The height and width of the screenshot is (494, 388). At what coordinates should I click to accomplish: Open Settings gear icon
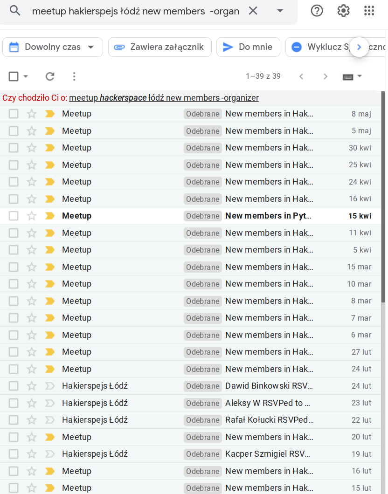[343, 11]
